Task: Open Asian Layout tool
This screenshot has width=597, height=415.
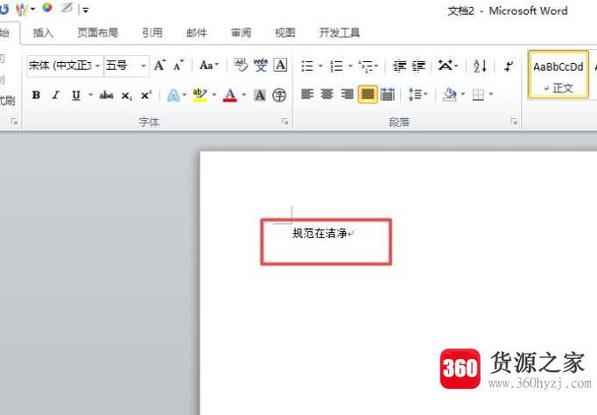Action: coord(446,66)
